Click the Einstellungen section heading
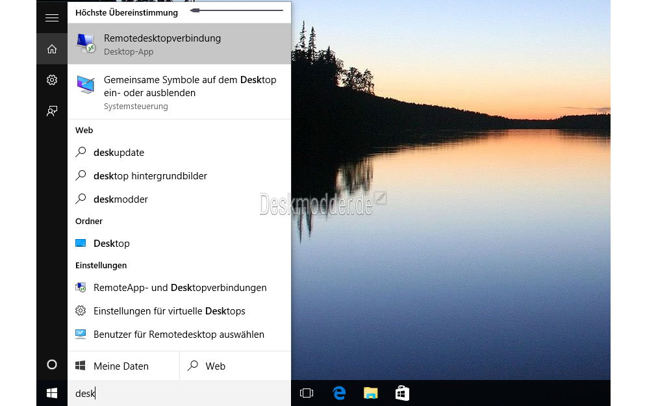The image size is (645, 406). [x=101, y=265]
